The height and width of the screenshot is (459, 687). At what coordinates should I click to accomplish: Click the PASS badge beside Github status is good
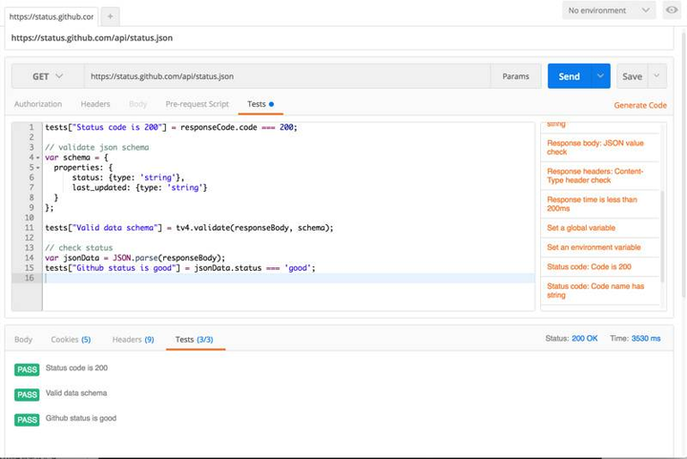(x=27, y=420)
